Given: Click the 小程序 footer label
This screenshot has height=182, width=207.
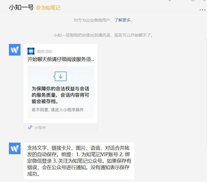Looking at the screenshot, I should (40, 128).
